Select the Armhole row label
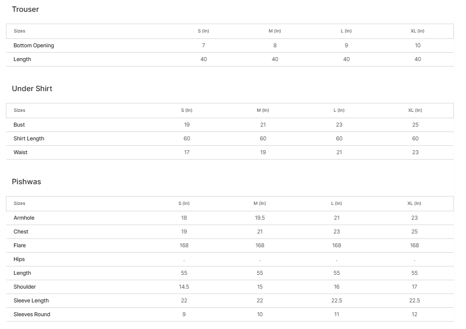This screenshot has width=466, height=329. 24,218
